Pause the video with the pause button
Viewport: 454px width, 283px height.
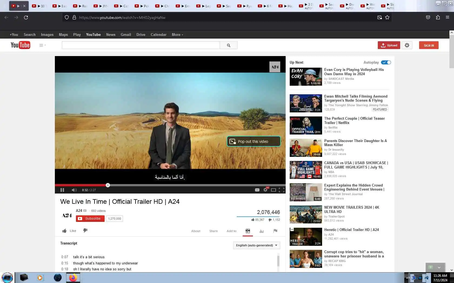click(x=62, y=190)
